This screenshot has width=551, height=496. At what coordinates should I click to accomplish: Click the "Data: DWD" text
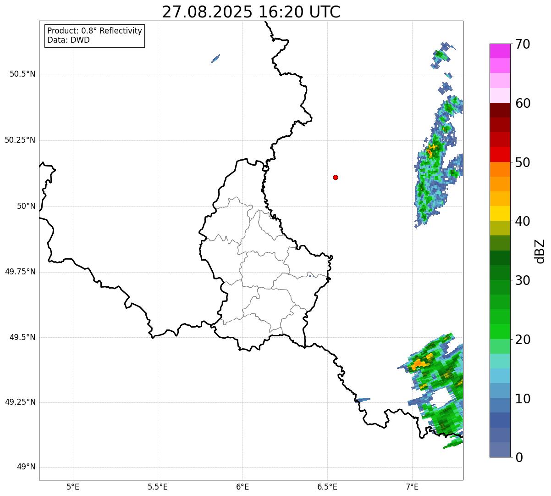point(68,40)
